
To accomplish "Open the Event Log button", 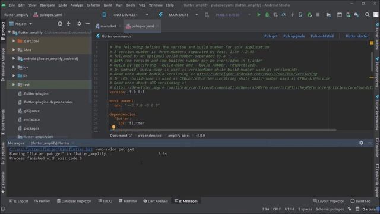I will [x=360, y=201].
